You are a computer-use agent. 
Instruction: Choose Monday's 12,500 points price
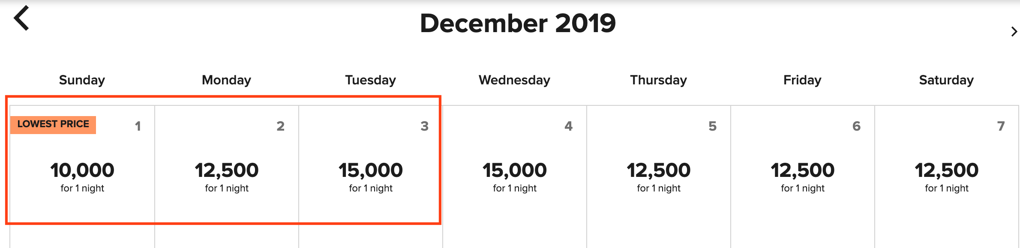[227, 170]
